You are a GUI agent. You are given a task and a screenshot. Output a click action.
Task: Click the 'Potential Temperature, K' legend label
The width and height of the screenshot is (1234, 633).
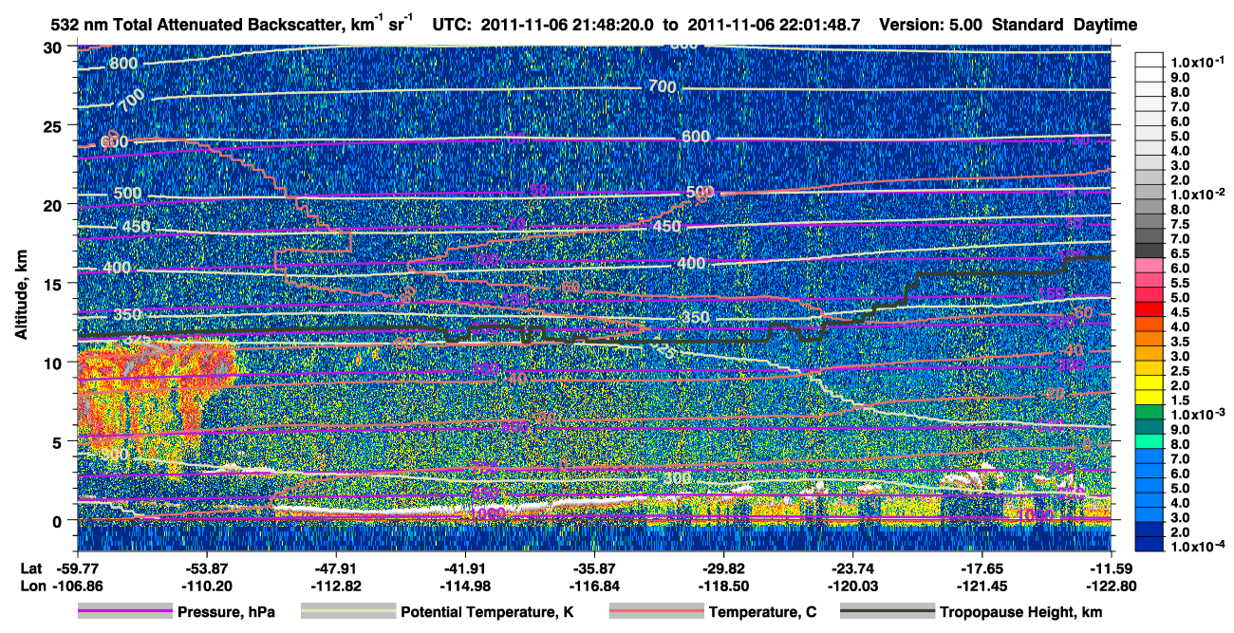[x=487, y=612]
